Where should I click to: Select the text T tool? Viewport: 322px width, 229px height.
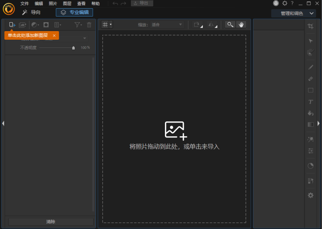coord(311,102)
